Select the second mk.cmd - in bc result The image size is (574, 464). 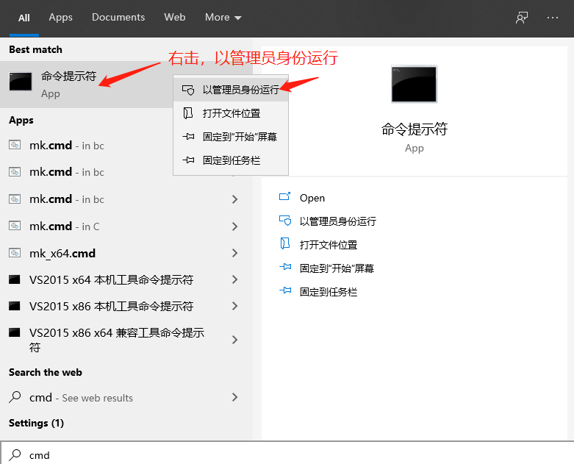(87, 172)
